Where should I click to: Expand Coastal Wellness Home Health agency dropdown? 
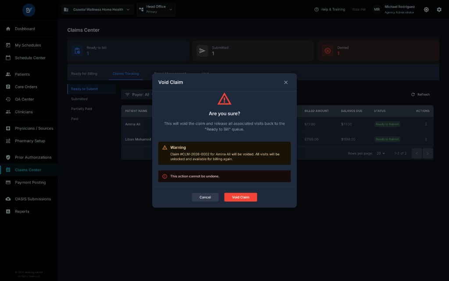point(98,10)
